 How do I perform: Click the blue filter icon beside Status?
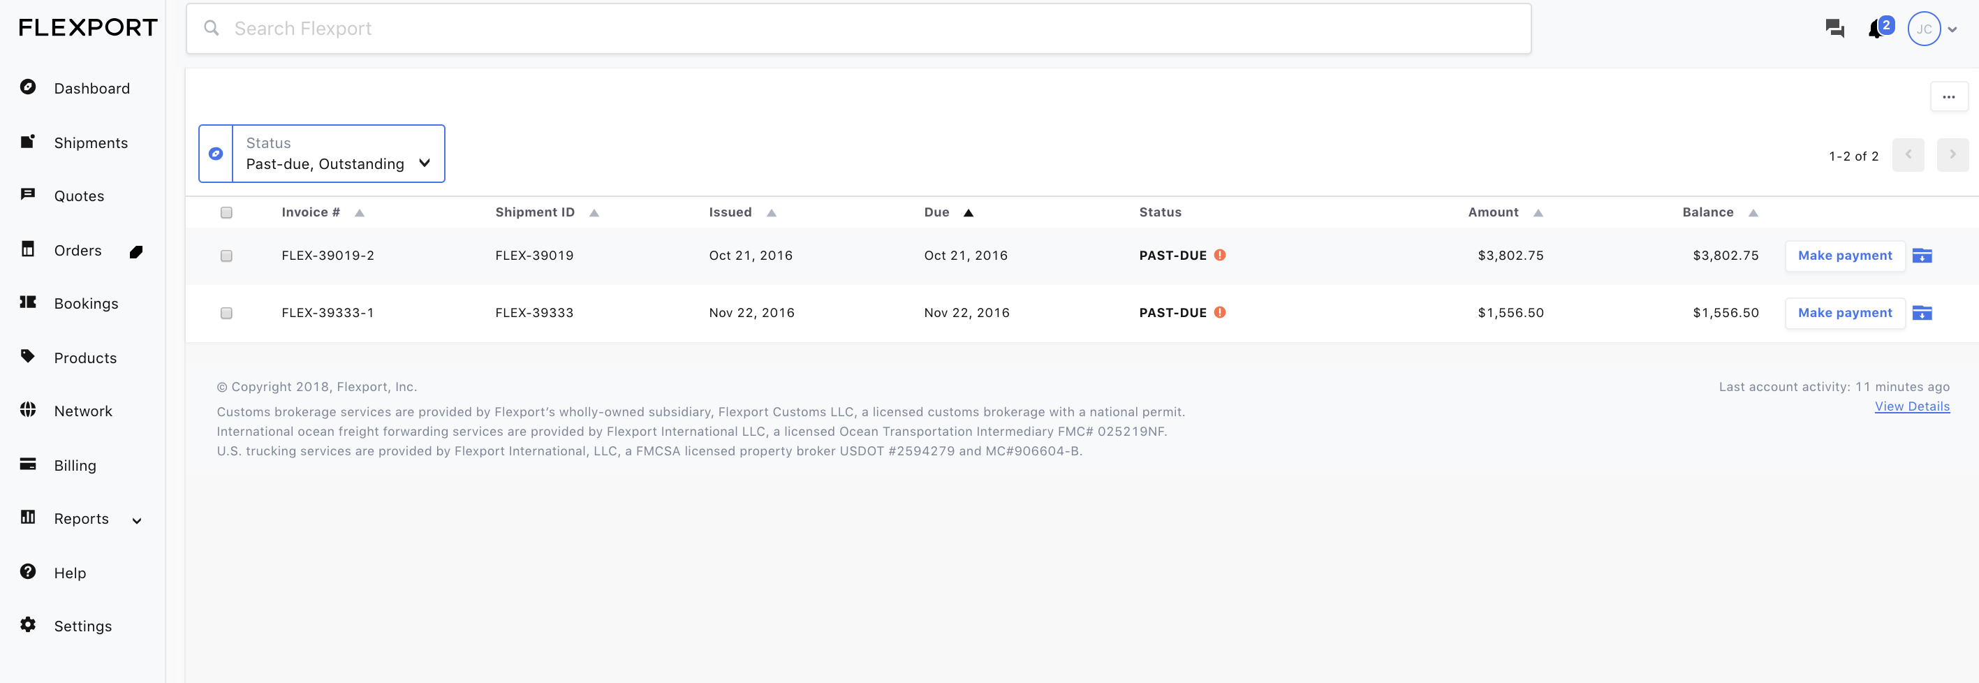(x=216, y=154)
